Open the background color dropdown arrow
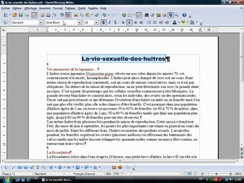This screenshot has height=183, width=244. click(197, 22)
